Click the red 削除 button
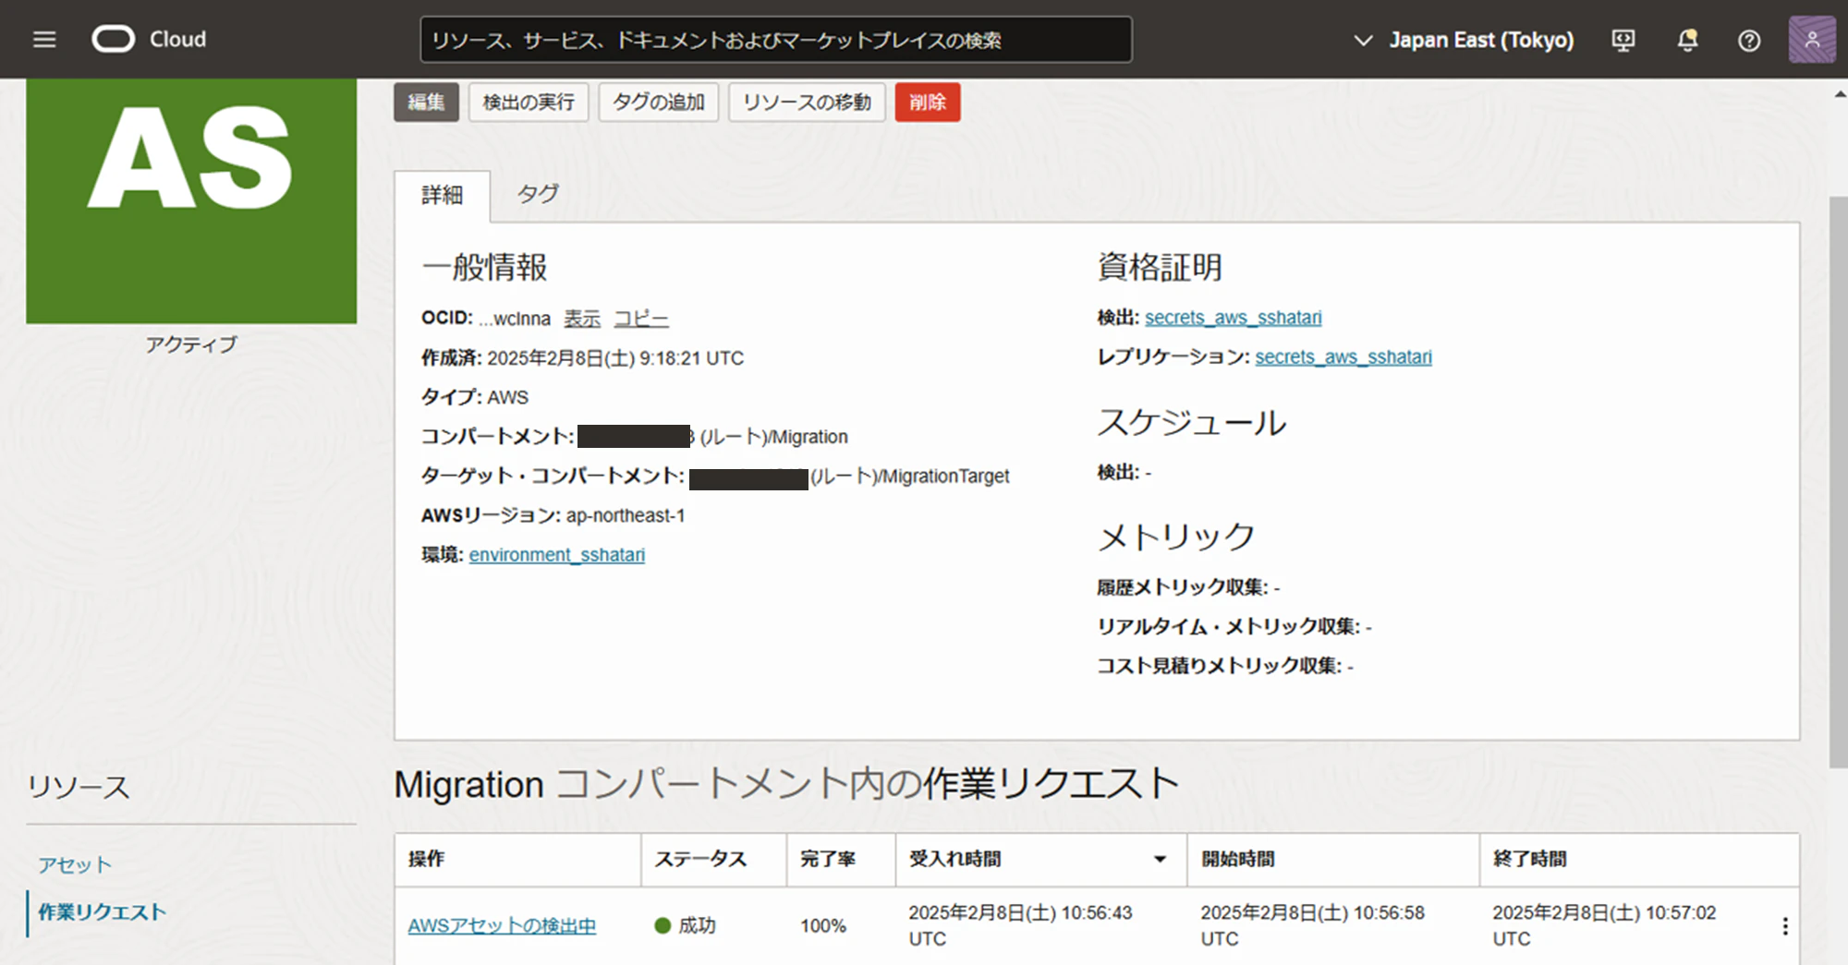Screen dimensions: 1848x965 tap(927, 102)
